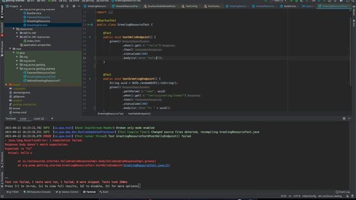Screen dimensions: 356x200
Task: Click GreetingResourceTest in the editor breadcrumb
Action: point(111,113)
